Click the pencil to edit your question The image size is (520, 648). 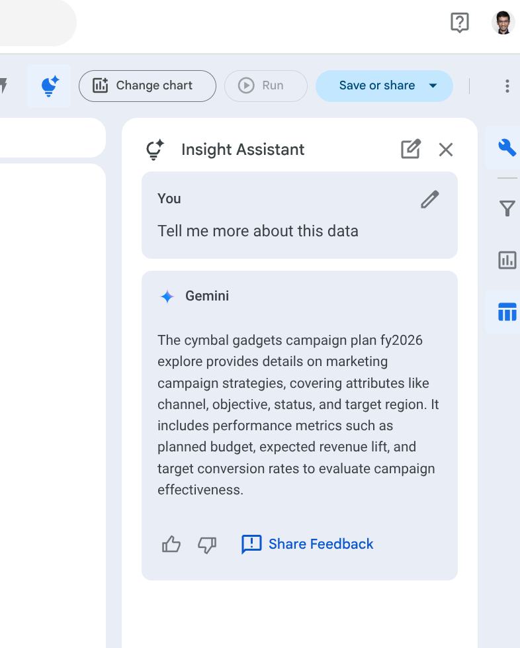tap(430, 199)
